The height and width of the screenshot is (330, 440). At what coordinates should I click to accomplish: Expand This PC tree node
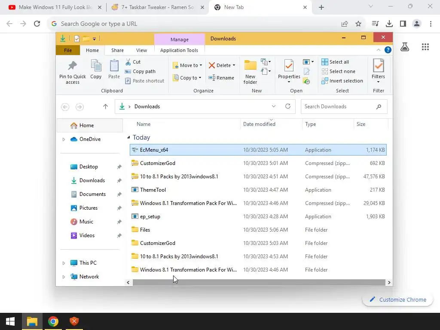click(x=64, y=263)
